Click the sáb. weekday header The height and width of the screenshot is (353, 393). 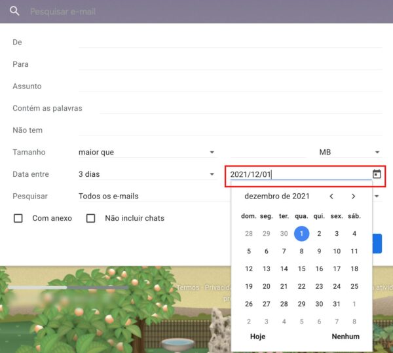354,216
